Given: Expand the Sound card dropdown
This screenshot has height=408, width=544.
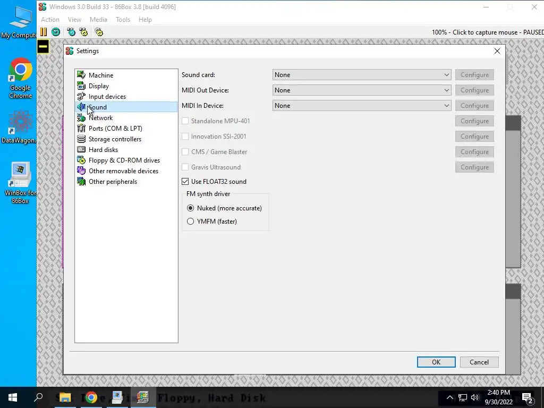Looking at the screenshot, I should [x=361, y=75].
